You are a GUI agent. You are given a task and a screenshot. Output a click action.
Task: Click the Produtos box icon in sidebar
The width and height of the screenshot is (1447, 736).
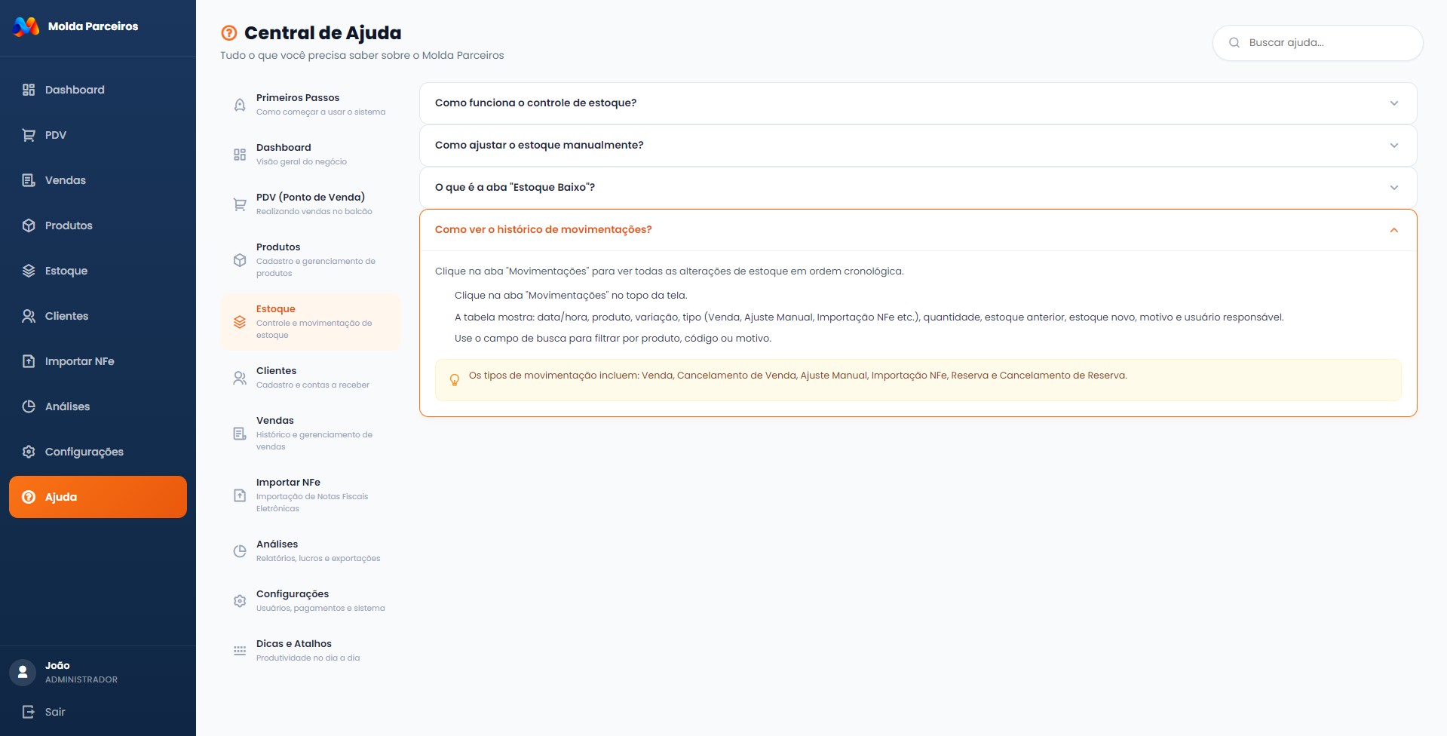[29, 225]
